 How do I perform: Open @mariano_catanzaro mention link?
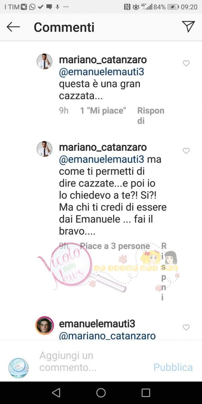107,336
